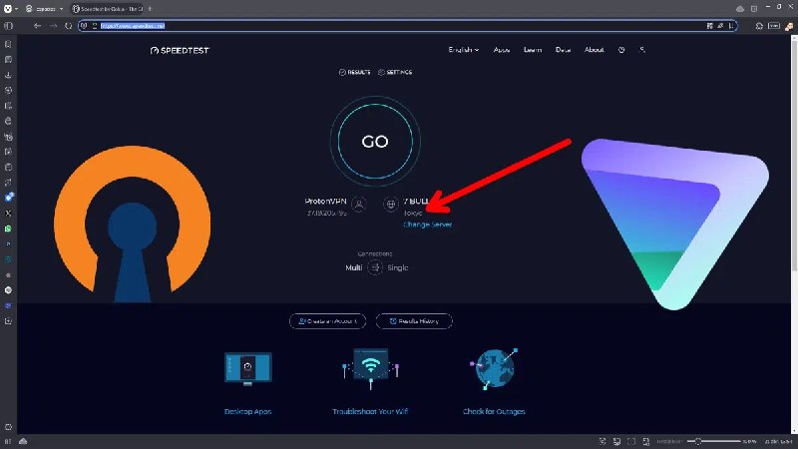
Task: Click the Create an Account button
Action: point(328,321)
